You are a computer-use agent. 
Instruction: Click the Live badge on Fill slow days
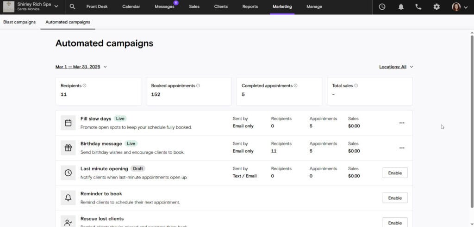pos(120,119)
